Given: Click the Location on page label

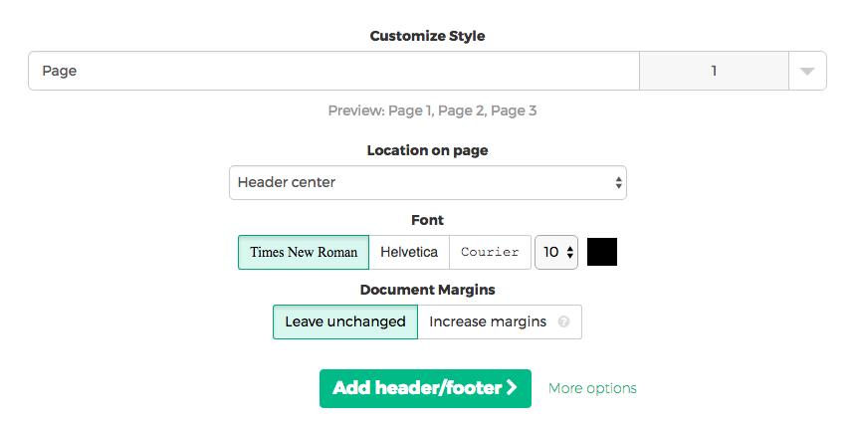Looking at the screenshot, I should pyautogui.click(x=428, y=151).
